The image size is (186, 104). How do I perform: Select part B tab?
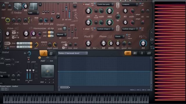[51, 53]
